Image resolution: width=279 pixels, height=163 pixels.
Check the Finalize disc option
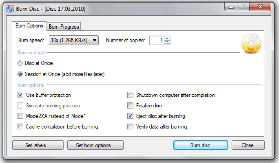tap(130, 106)
